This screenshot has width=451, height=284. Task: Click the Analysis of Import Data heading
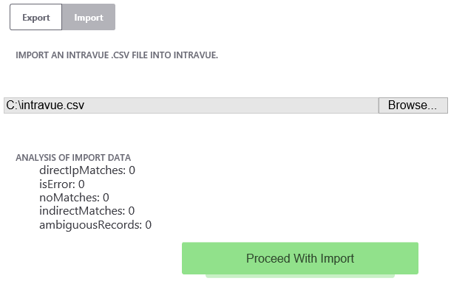(x=73, y=158)
